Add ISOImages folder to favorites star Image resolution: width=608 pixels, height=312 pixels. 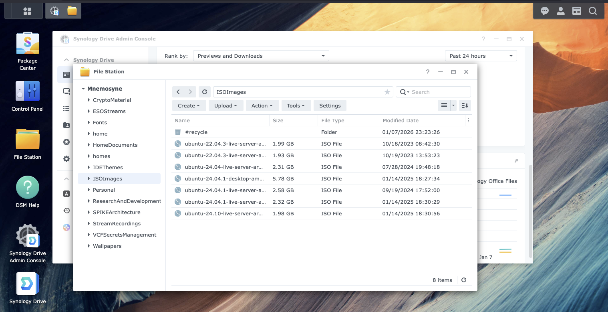387,92
